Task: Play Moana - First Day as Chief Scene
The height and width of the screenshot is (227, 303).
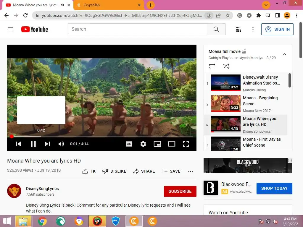Action: 245,143
